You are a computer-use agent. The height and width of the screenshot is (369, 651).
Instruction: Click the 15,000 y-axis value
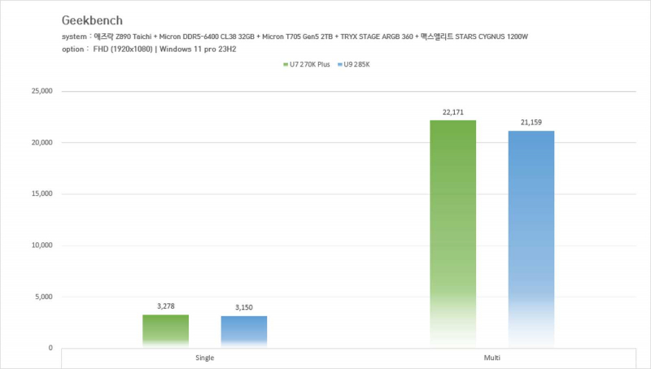[x=40, y=194]
